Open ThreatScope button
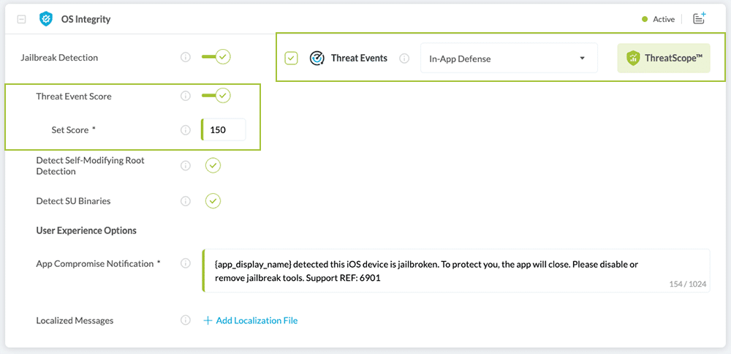The width and height of the screenshot is (731, 354). click(663, 59)
